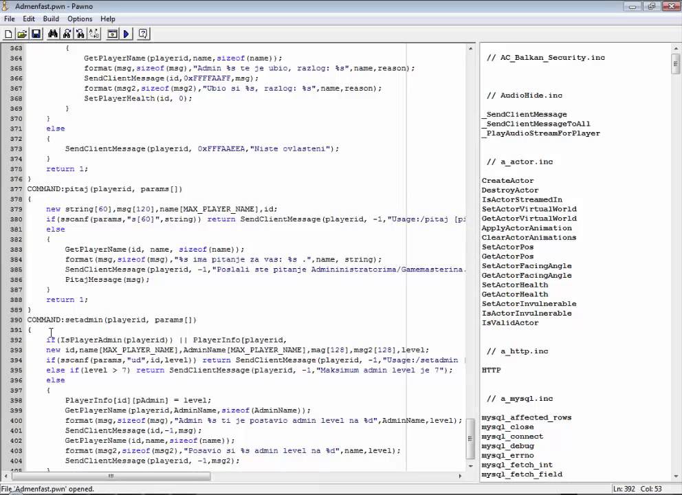The height and width of the screenshot is (495, 682).
Task: Click the SetPlayerHealth(id, 0); code line
Action: [x=138, y=98]
